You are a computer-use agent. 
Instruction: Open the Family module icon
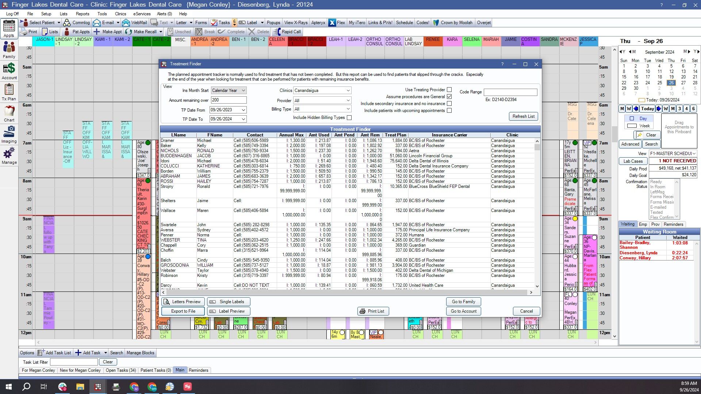[9, 50]
